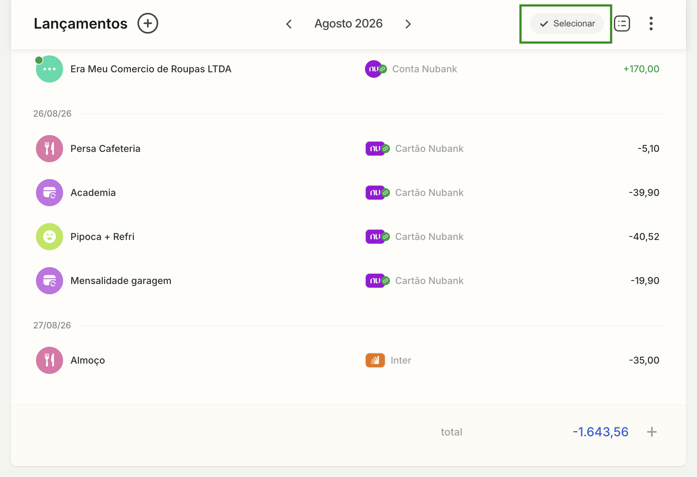
Task: Click the -19,90 amount
Action: click(x=645, y=281)
